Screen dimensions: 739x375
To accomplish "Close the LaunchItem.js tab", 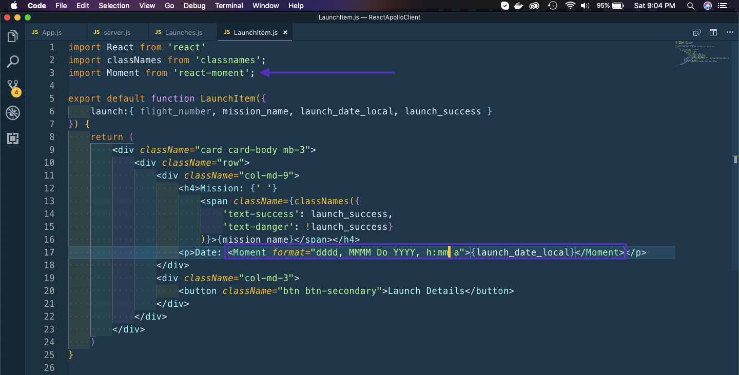I will (285, 32).
